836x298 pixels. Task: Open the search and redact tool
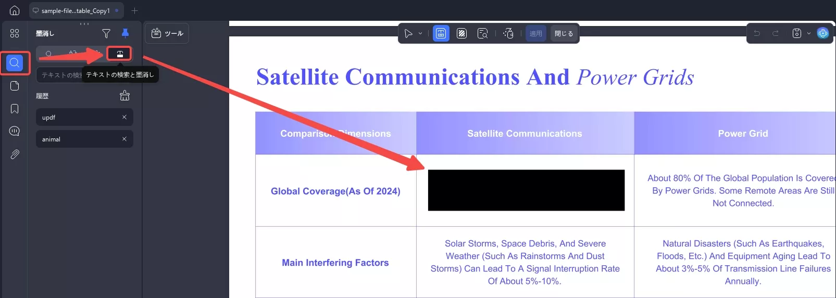[x=483, y=33]
